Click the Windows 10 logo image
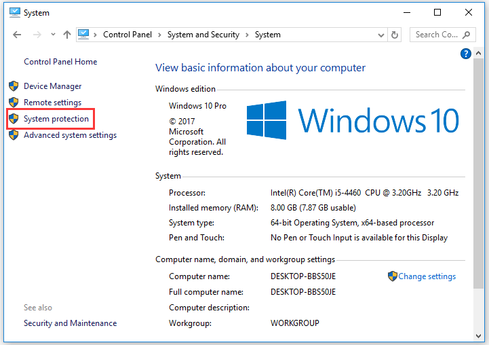This screenshot has width=489, height=345. 353,120
